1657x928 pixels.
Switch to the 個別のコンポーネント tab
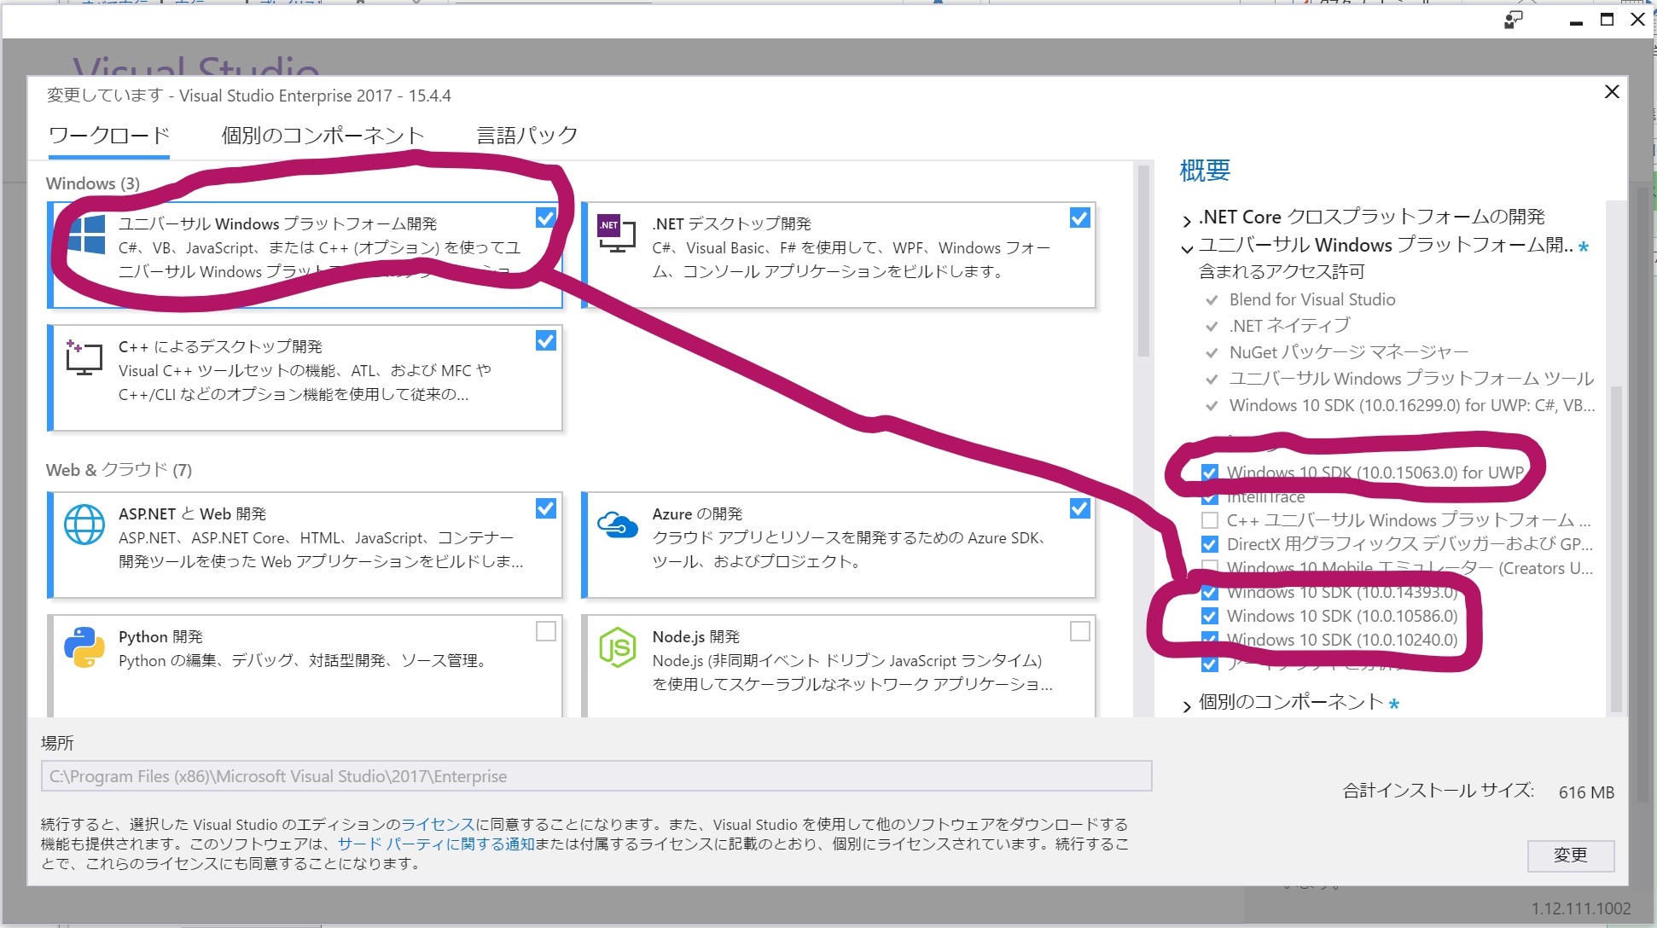tap(323, 136)
